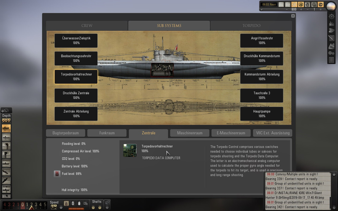Toggle the right shaft knob
The width and height of the screenshot is (338, 211).
click(100, 208)
